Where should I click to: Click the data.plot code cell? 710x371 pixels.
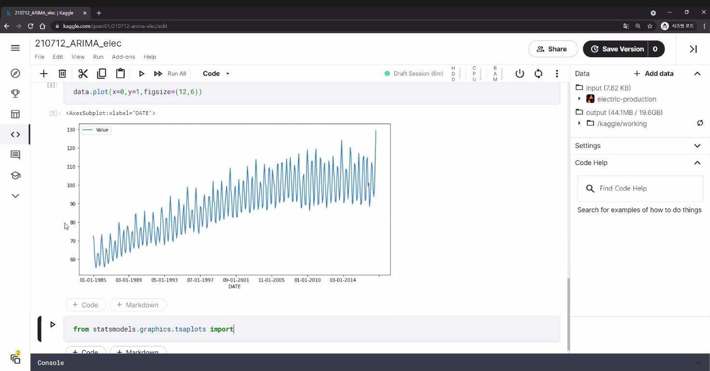[312, 92]
